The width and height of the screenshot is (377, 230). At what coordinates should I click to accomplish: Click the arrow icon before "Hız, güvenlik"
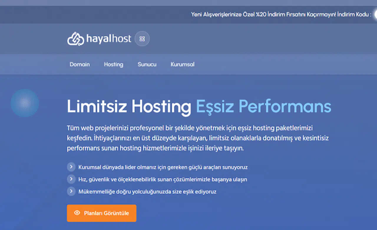[71, 179]
